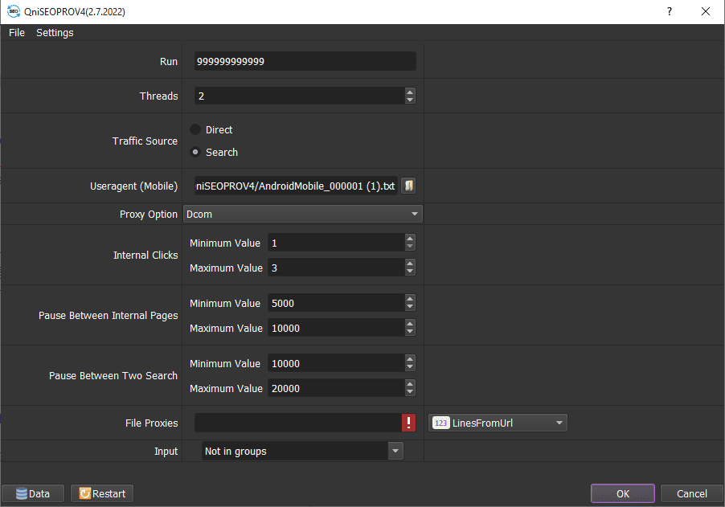This screenshot has height=507, width=725.
Task: Decrease Internal Clicks Maximum Value
Action: pyautogui.click(x=410, y=272)
